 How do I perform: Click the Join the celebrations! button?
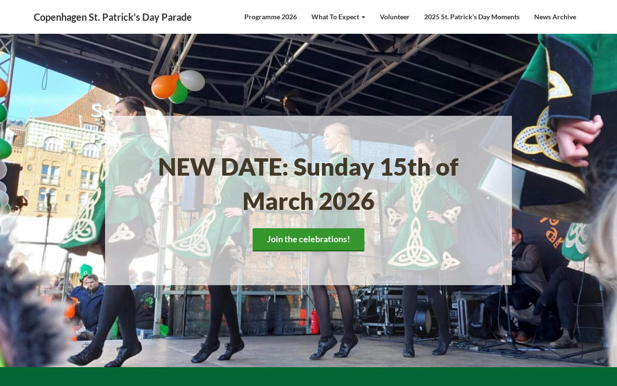[x=308, y=239]
